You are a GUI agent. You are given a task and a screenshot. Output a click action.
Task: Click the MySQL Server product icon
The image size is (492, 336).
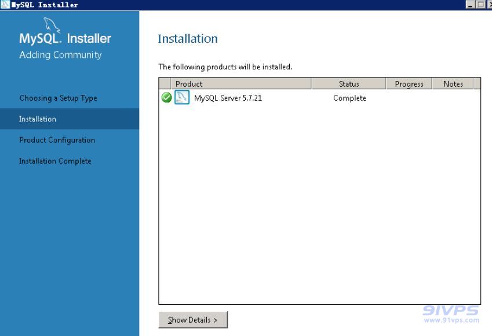coord(182,97)
